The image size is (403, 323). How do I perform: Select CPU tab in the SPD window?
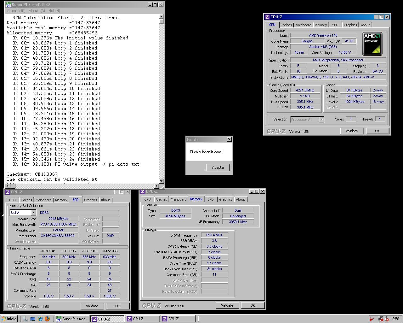point(13,200)
